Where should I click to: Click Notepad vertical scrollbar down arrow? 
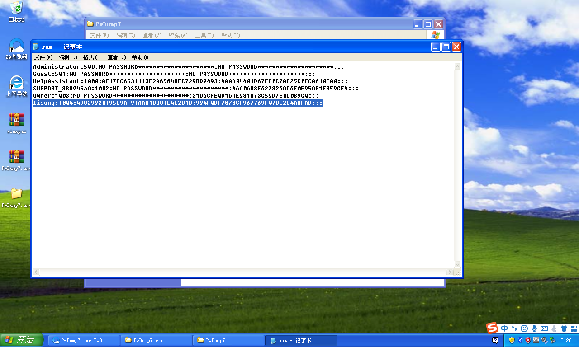tap(457, 264)
